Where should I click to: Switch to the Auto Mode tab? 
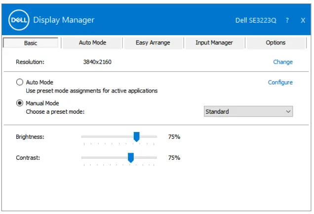[x=92, y=43]
